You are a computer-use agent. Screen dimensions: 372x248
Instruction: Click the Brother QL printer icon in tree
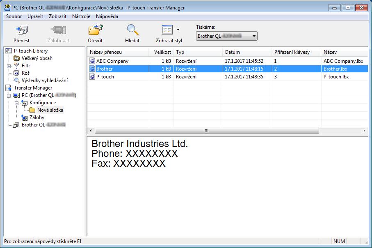pos(16,125)
